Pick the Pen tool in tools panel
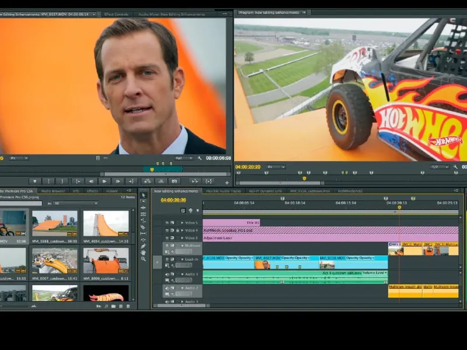Screen dimensions: 467x350 click(144, 246)
